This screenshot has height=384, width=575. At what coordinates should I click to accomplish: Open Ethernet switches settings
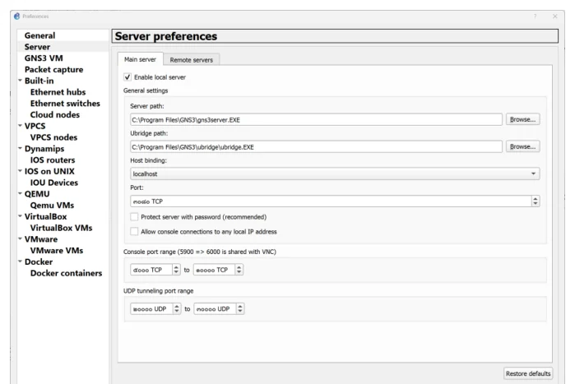point(65,104)
